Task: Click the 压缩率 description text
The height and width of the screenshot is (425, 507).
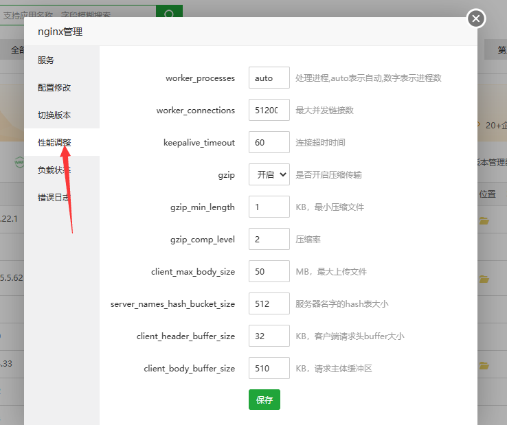Action: pos(308,240)
